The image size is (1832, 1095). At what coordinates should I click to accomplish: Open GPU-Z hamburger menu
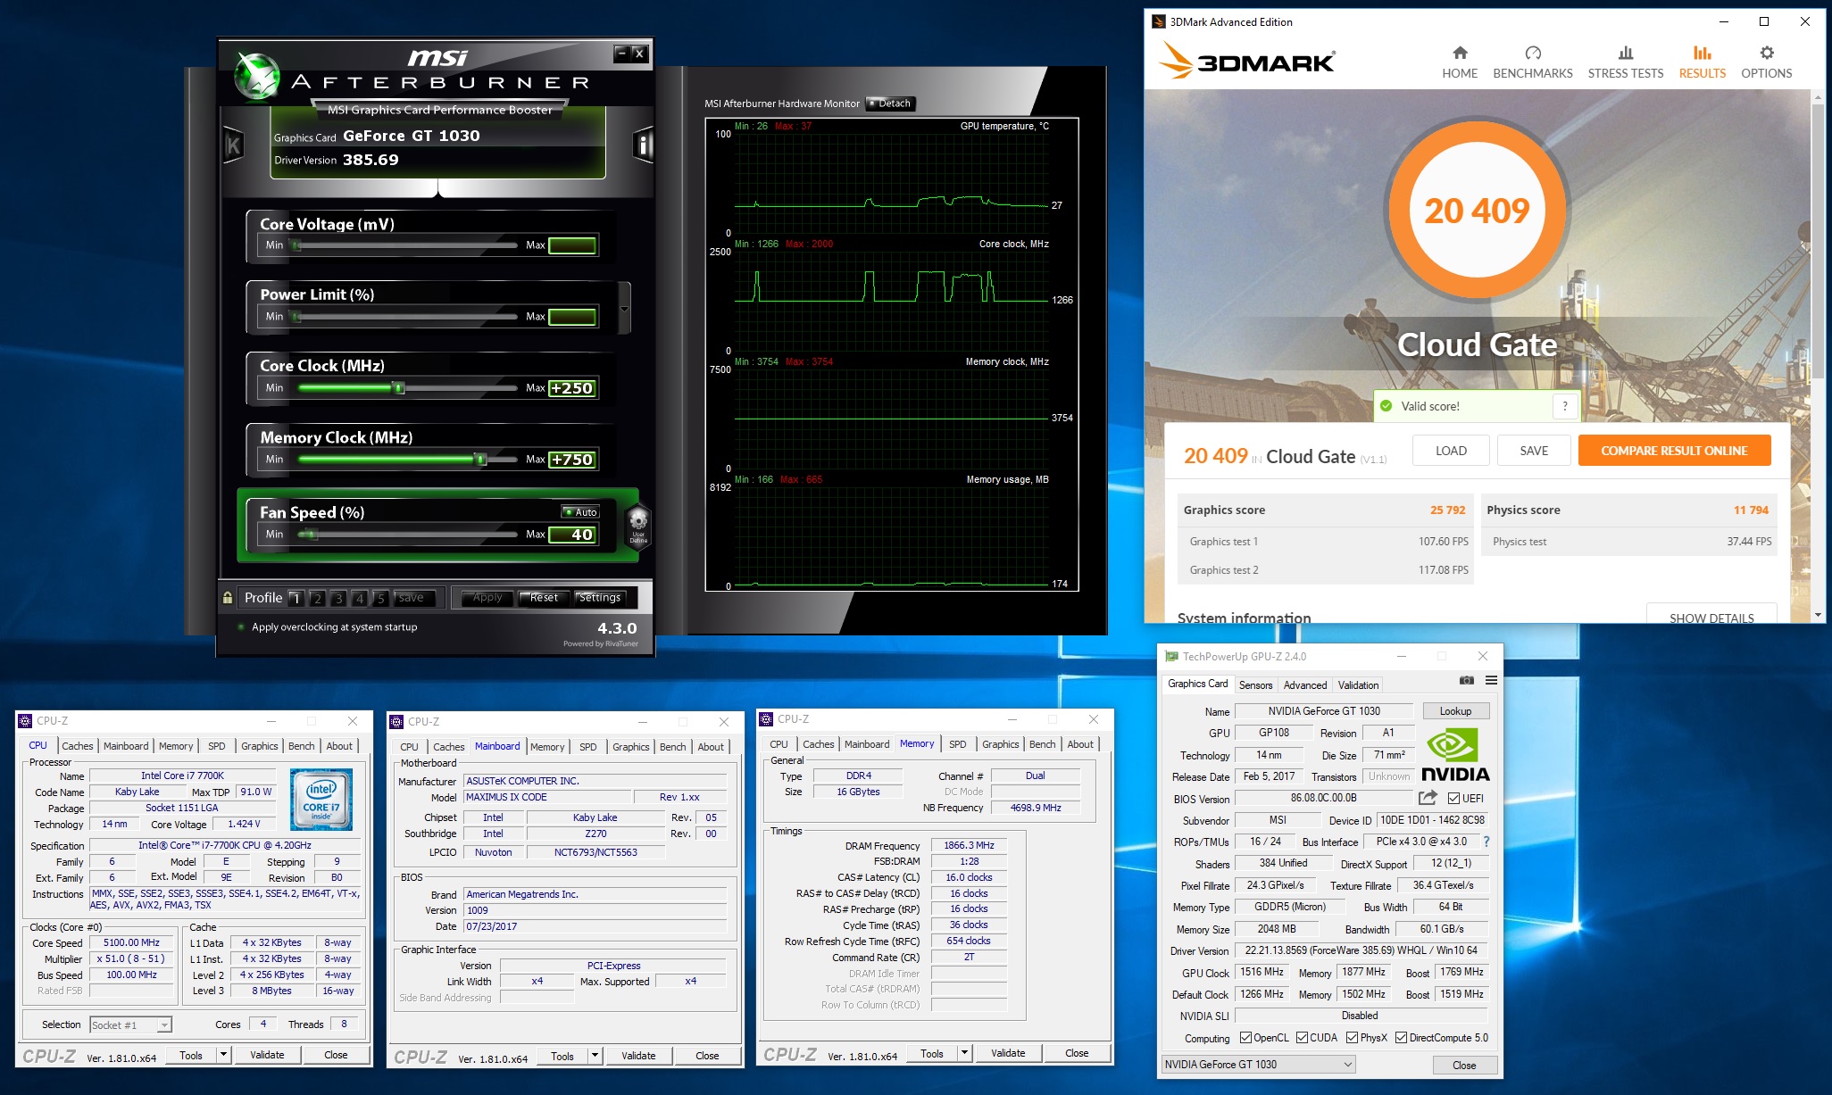point(1491,681)
